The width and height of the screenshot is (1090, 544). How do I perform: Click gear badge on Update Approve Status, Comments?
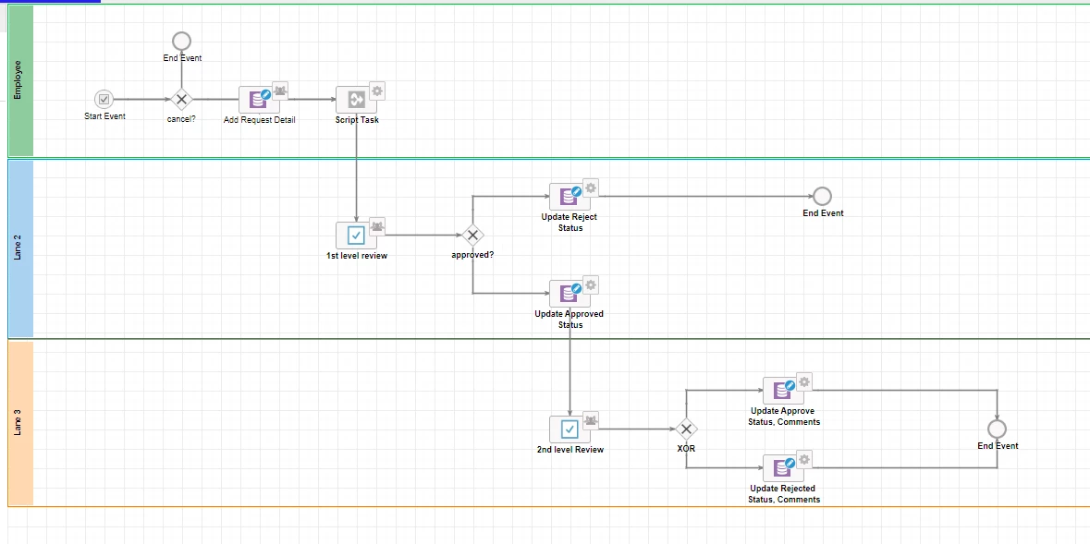click(x=804, y=381)
